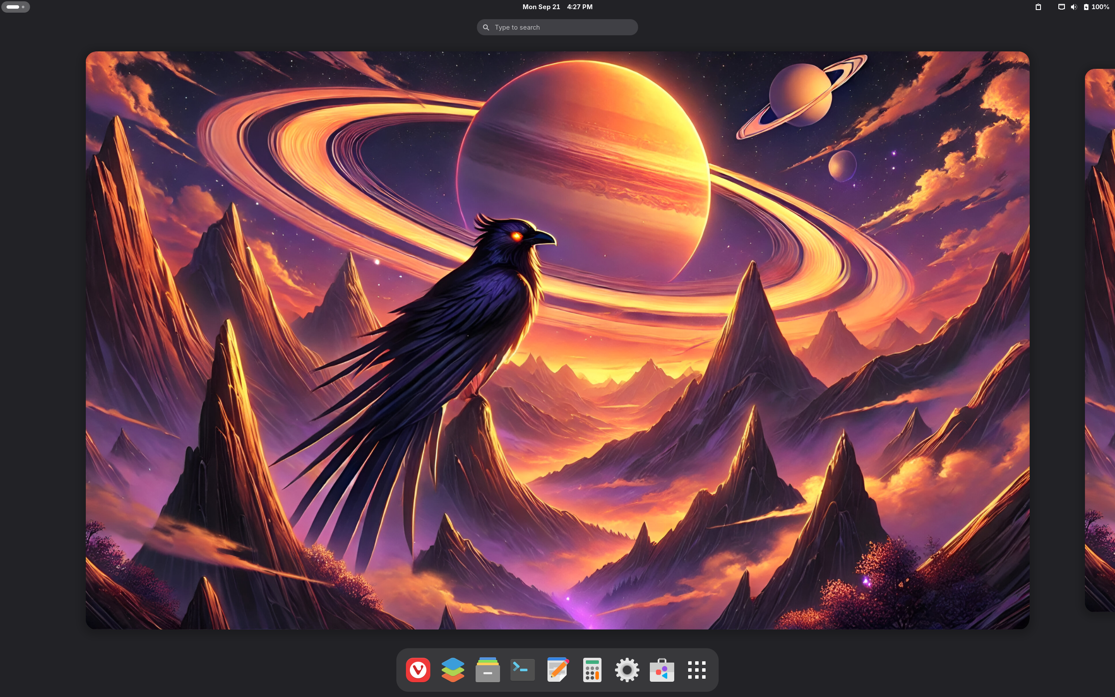Switch to the next workspace on the right edge

pyautogui.click(x=1100, y=340)
